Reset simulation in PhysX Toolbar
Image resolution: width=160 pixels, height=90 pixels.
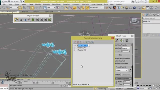[x=38, y=20]
